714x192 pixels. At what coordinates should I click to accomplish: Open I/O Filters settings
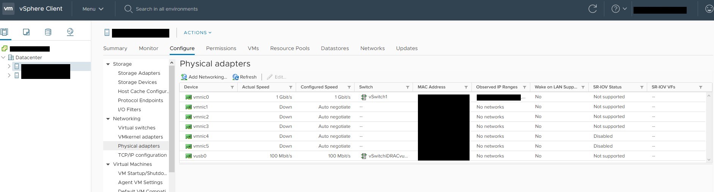129,109
